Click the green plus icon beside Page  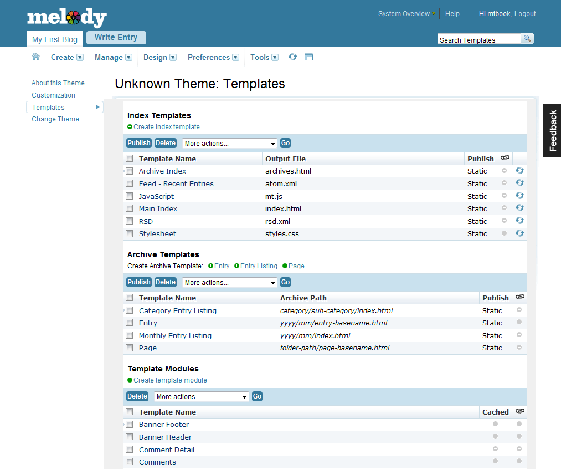285,266
